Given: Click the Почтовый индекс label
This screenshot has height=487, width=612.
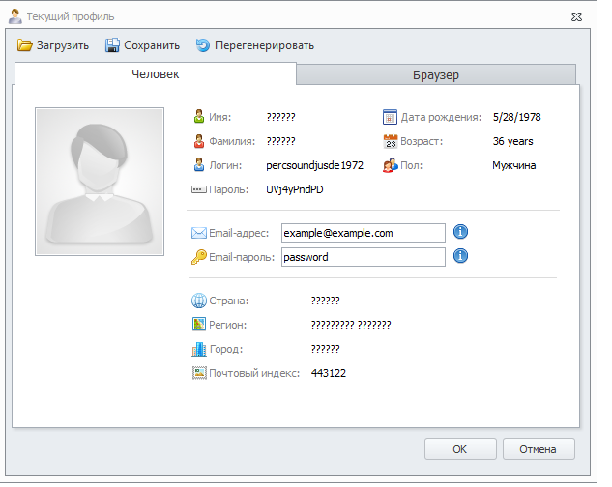Looking at the screenshot, I should tap(254, 373).
